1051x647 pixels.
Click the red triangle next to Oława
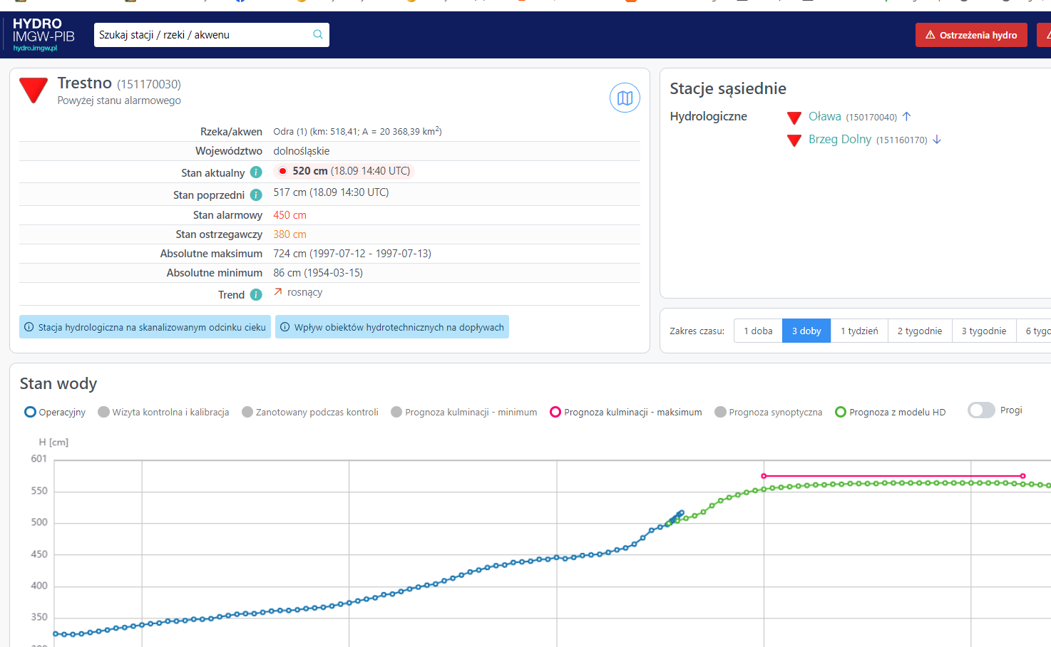click(x=794, y=118)
